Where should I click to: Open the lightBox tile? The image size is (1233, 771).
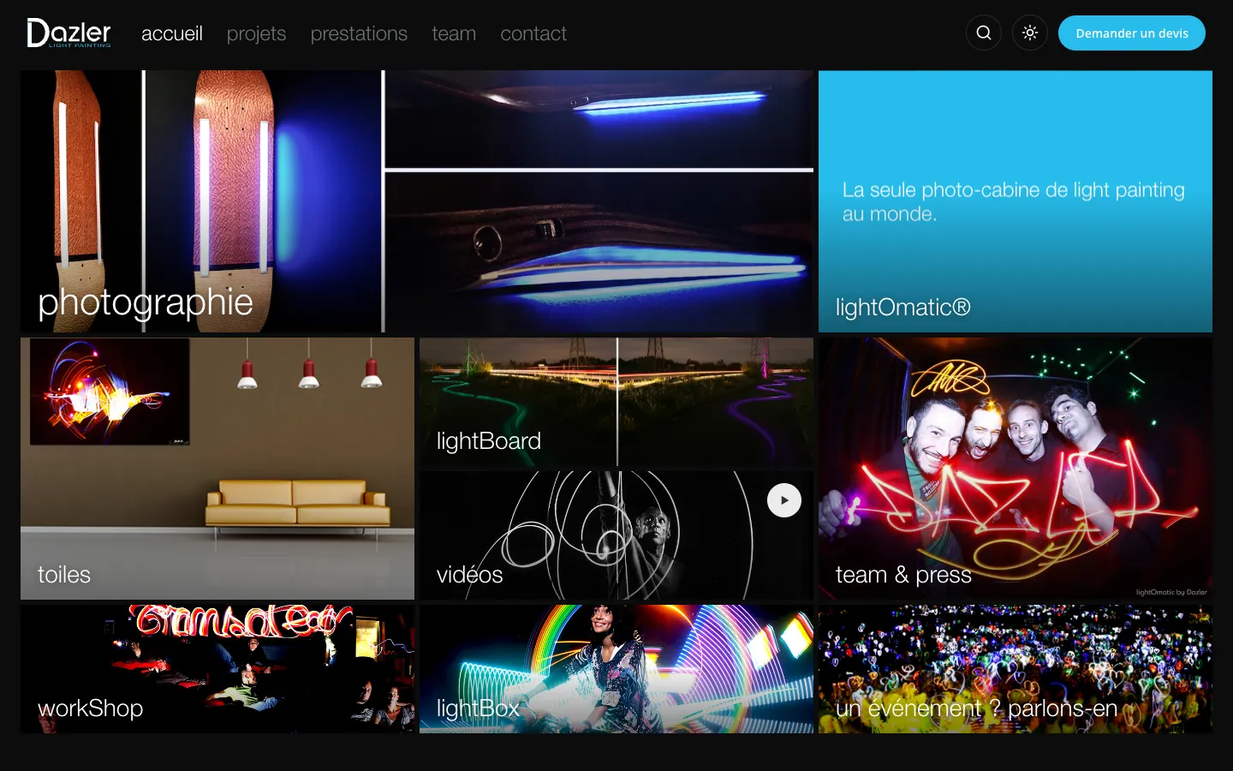point(616,669)
